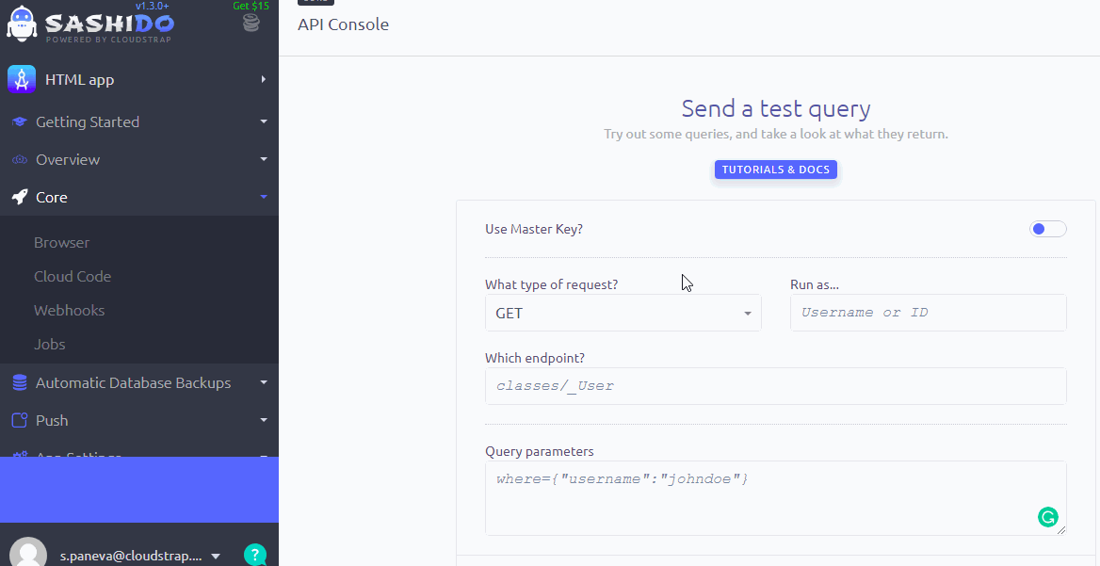Click the coins credit icon
1100x566 pixels.
[x=251, y=24]
